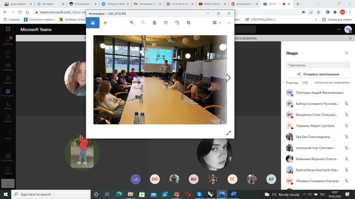Toggle mic of Гаврилко Марія Сергіївна

(x=346, y=126)
